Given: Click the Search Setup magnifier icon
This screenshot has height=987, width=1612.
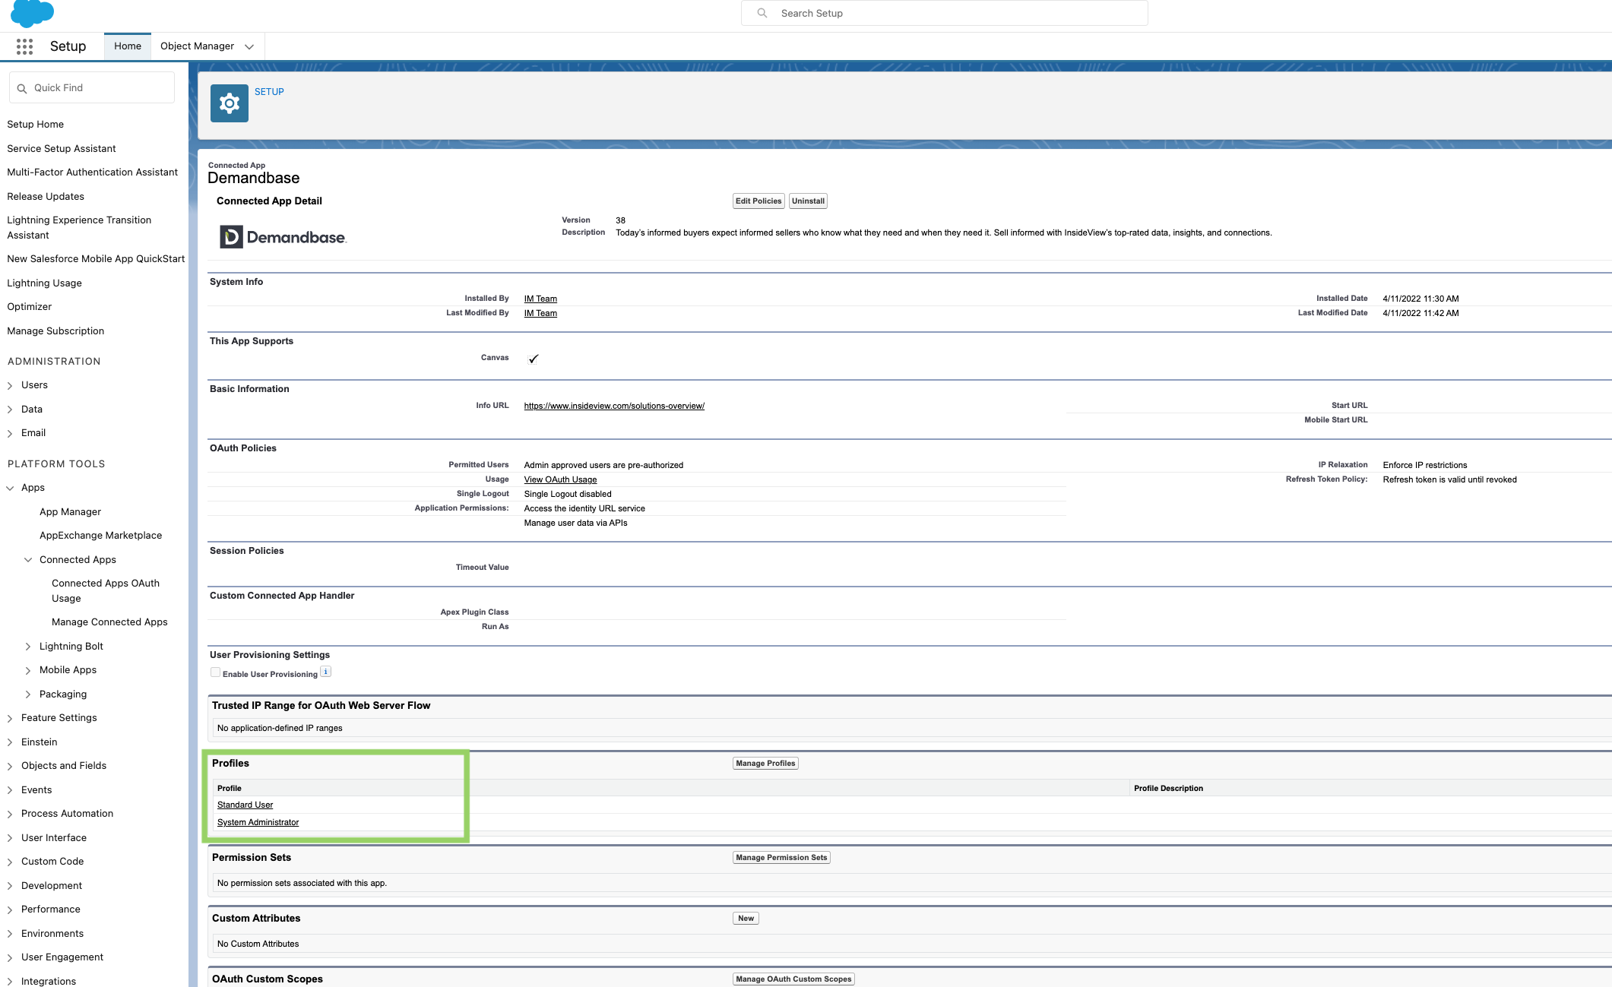Looking at the screenshot, I should (x=762, y=13).
